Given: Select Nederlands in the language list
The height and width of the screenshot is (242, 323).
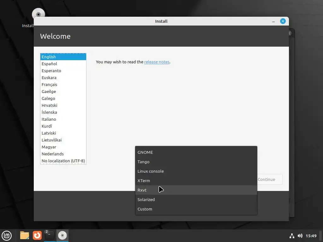Looking at the screenshot, I should (x=63, y=154).
